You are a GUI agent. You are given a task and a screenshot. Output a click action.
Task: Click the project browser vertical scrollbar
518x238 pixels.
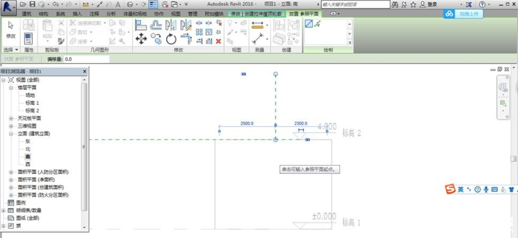pyautogui.click(x=84, y=147)
